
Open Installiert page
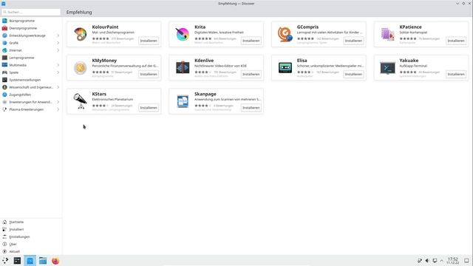(x=31, y=230)
